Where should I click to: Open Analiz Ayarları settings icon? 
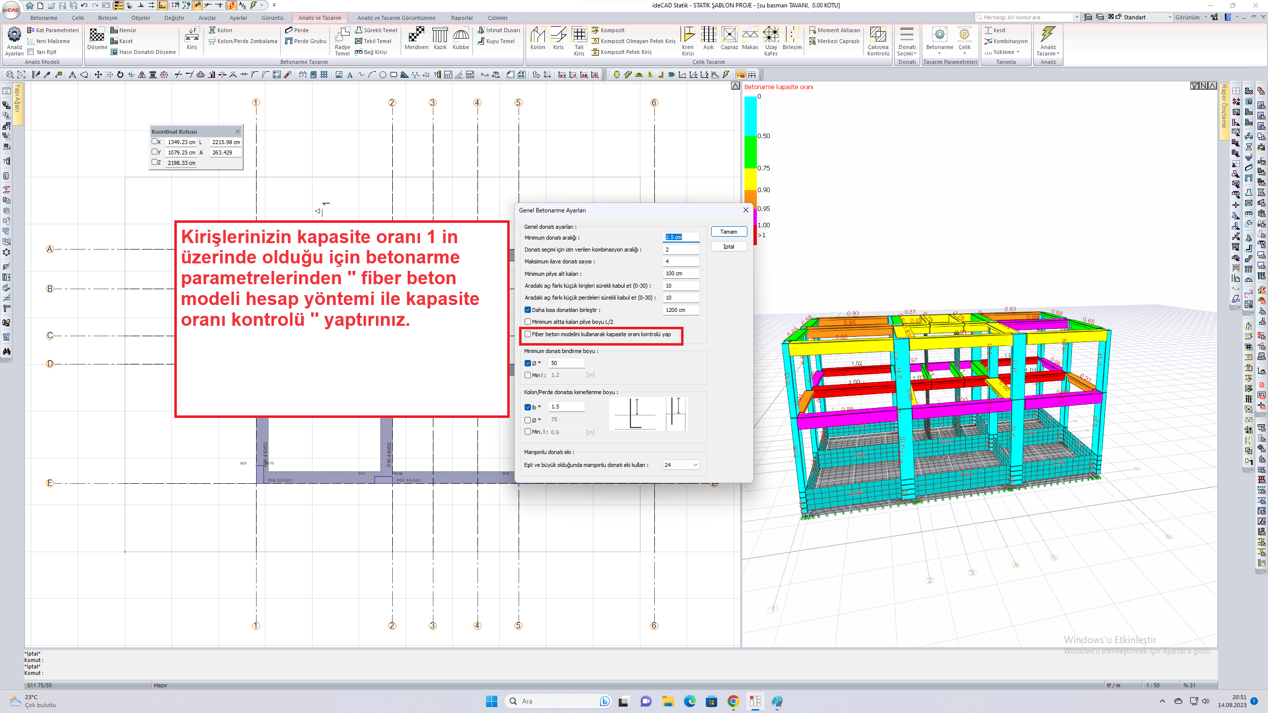(x=14, y=42)
